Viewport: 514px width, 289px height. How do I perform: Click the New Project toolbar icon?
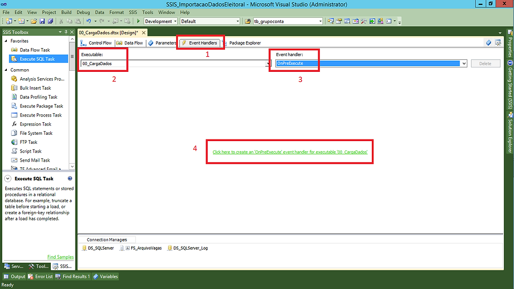[x=9, y=22]
